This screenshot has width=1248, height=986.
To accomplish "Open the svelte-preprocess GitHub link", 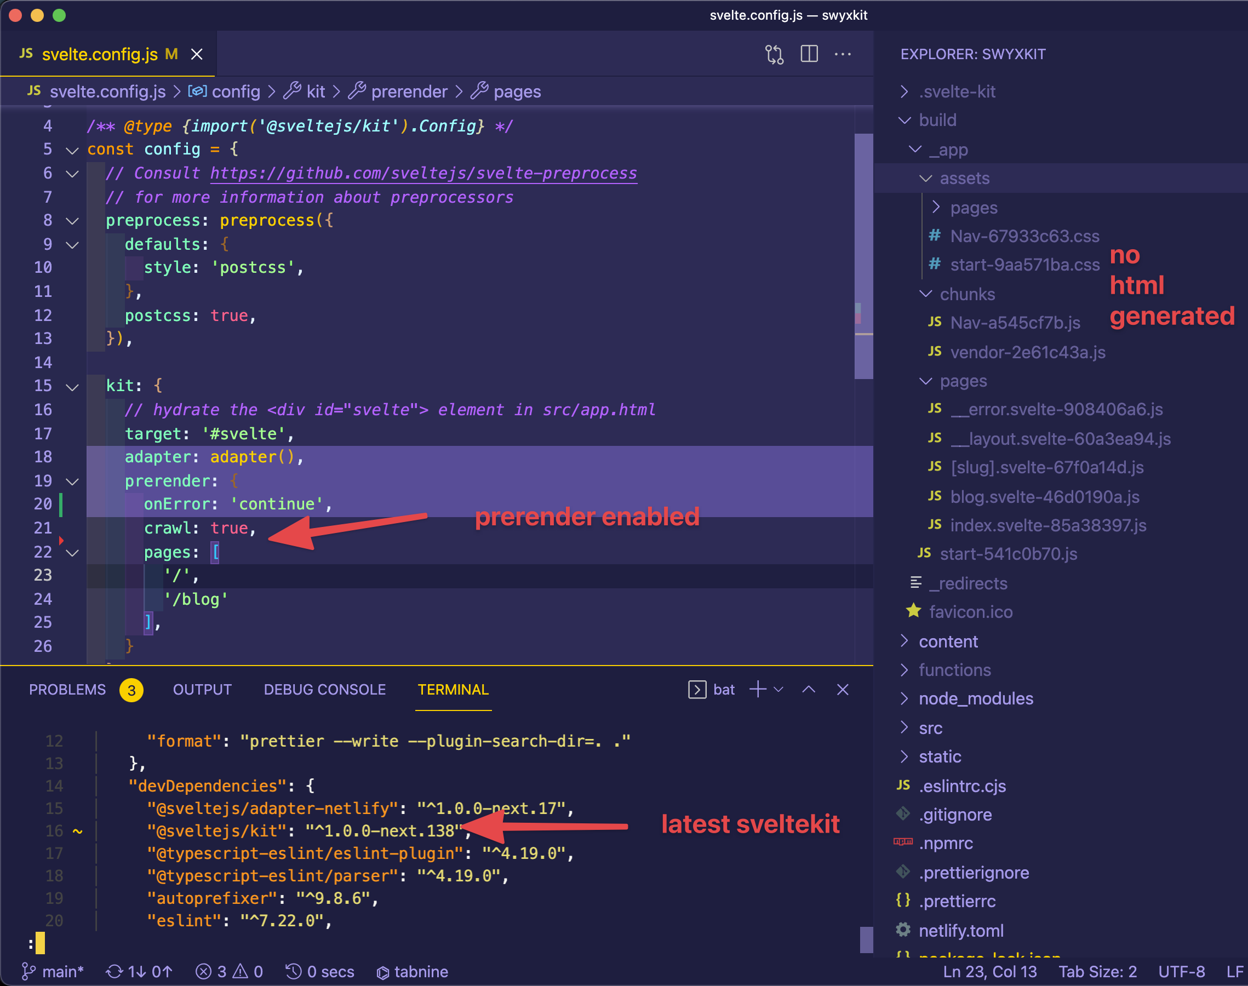I will (x=423, y=173).
